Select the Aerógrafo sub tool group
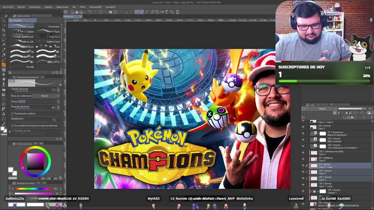 point(22,20)
